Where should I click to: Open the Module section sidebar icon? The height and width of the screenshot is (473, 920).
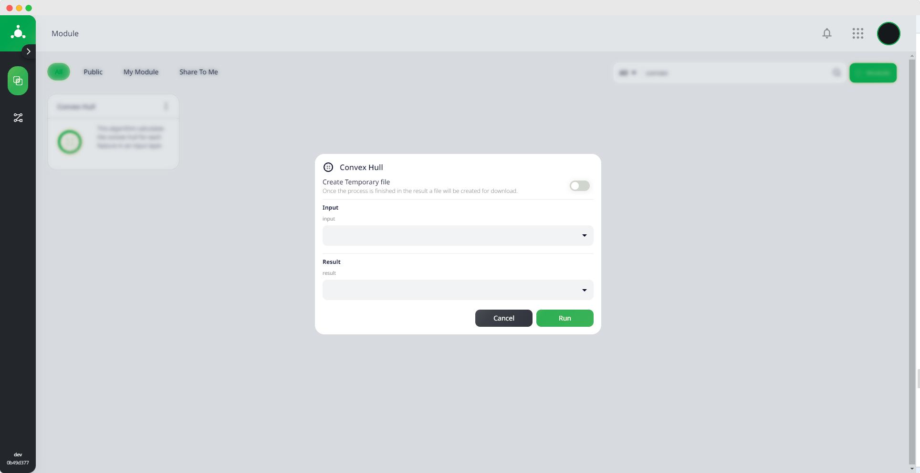coord(18,81)
